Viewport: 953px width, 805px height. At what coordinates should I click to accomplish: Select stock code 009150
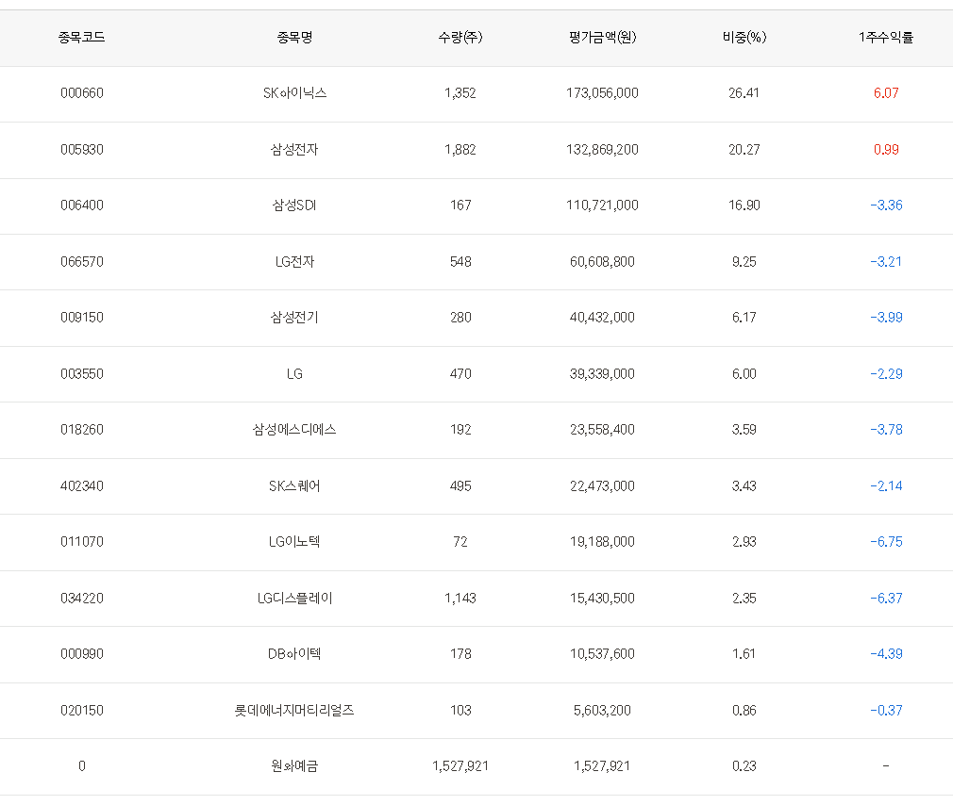82,318
